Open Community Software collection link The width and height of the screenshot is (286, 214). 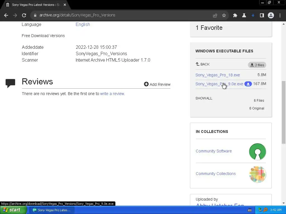[x=214, y=151]
